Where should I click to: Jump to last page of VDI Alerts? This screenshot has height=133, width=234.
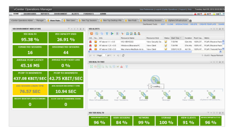(118, 56)
